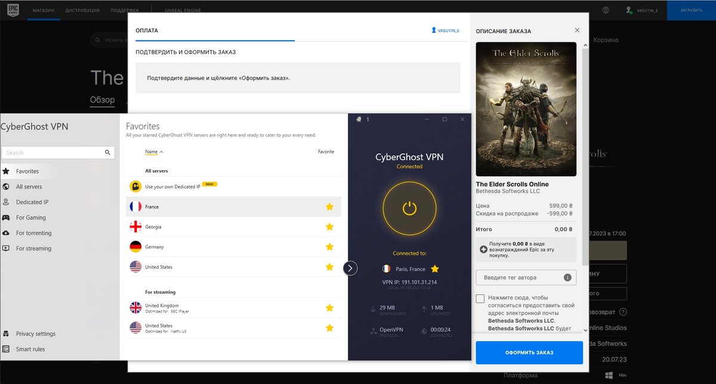716x384 pixels.
Task: Click the search magnifier in CyberGhost
Action: 107,152
